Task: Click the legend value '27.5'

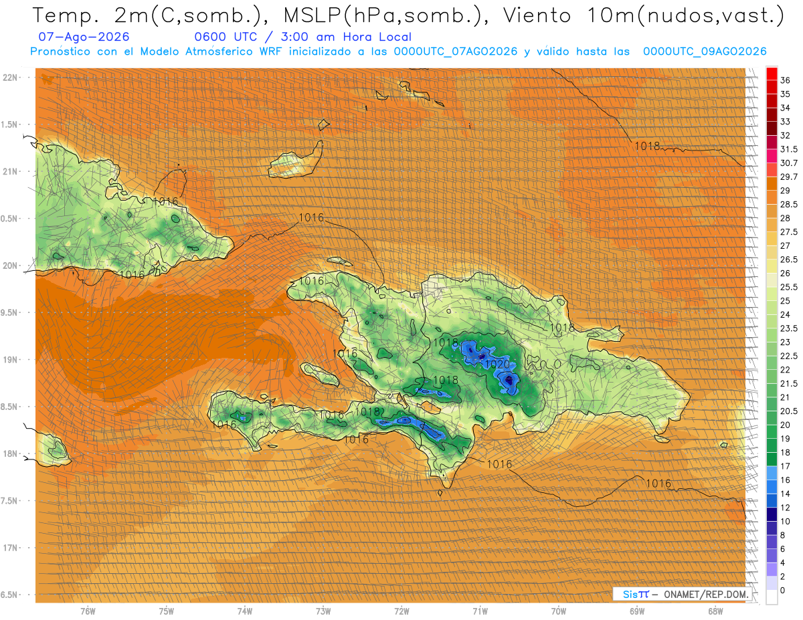Action: tap(789, 232)
